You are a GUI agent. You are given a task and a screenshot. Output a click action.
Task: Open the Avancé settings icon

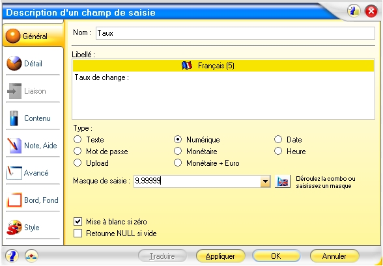tap(14, 173)
